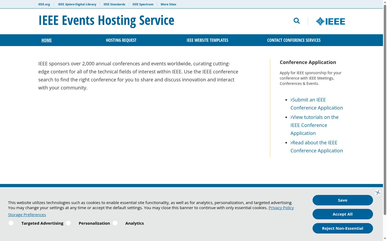Open the Storage Preferences link

[x=27, y=215]
